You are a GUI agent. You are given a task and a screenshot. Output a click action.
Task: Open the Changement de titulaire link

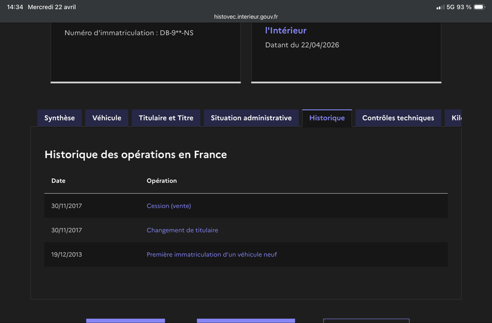click(182, 230)
